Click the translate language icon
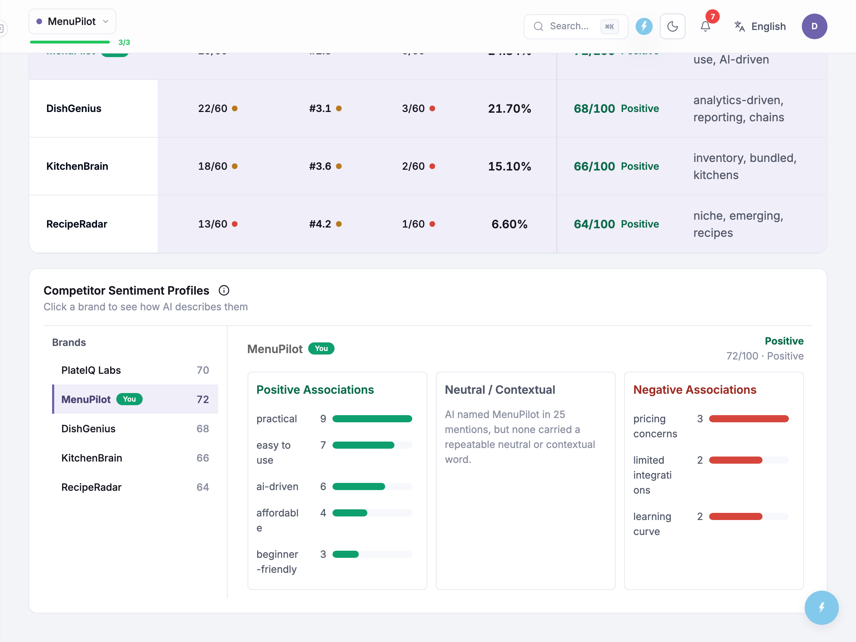The image size is (856, 642). 739,26
